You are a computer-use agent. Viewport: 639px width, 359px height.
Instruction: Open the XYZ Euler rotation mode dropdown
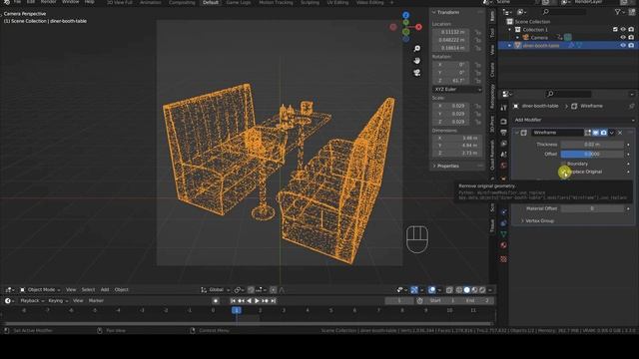click(457, 89)
